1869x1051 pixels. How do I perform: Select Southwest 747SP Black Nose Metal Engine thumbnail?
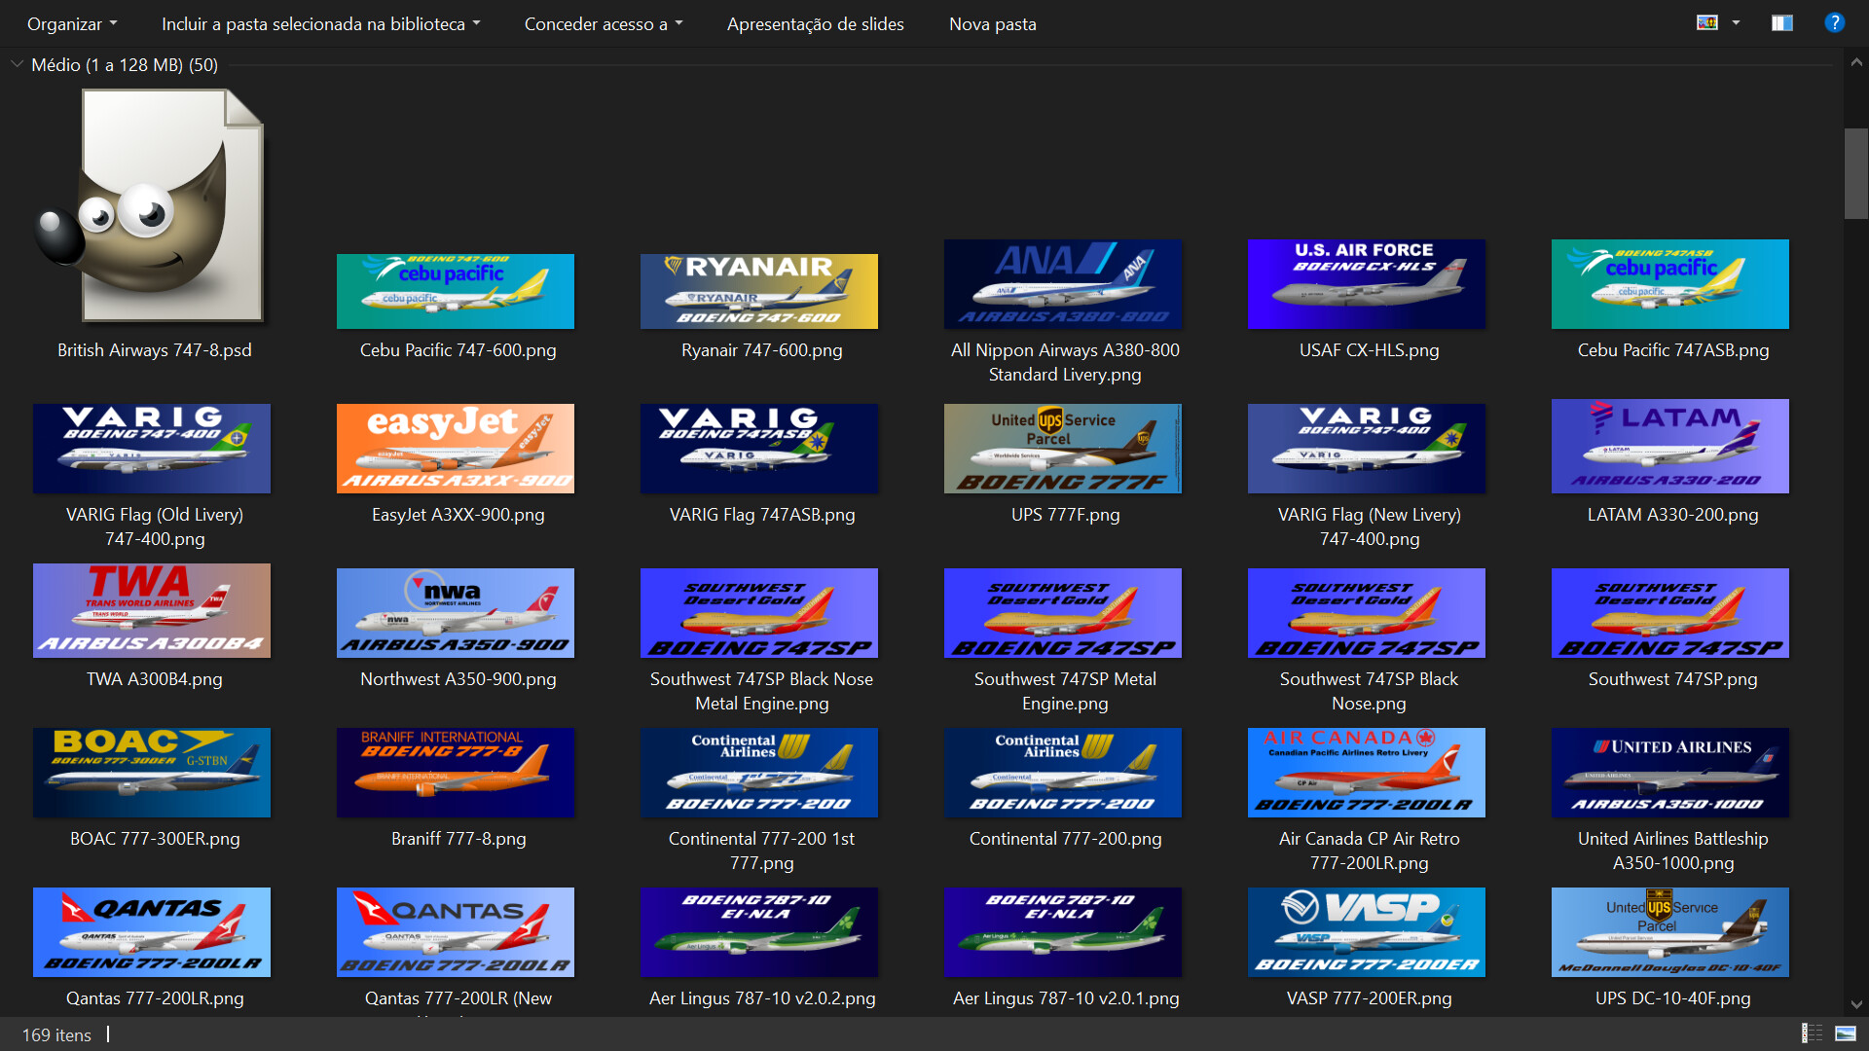(759, 613)
